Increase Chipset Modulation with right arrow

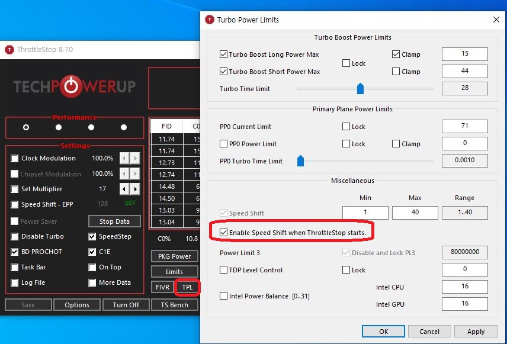click(135, 173)
